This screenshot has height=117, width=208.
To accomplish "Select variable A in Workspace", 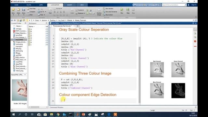I will tap(31, 29).
